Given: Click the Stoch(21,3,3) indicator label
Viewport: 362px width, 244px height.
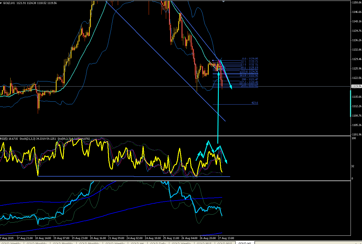Looking at the screenshot, I should (x=38, y=139).
